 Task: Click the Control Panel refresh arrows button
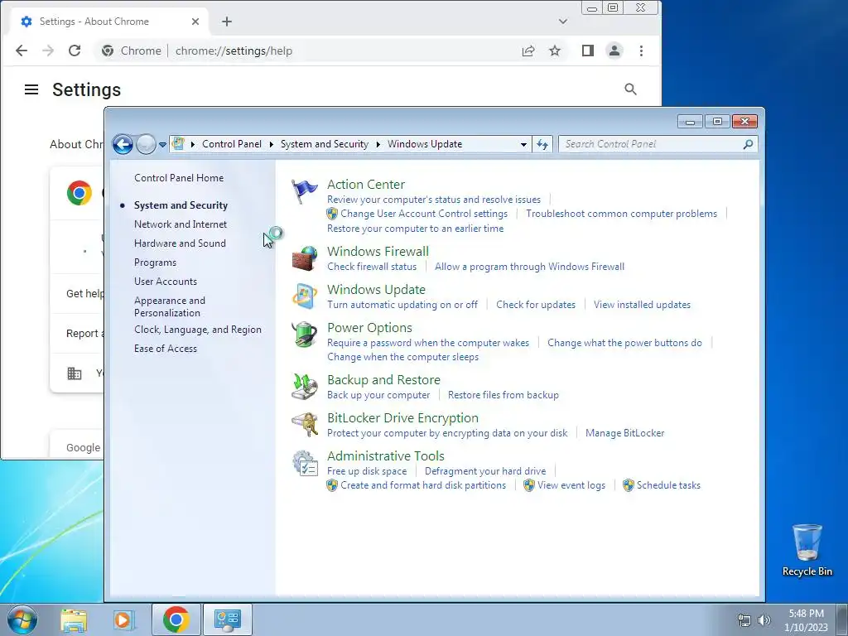pyautogui.click(x=542, y=144)
